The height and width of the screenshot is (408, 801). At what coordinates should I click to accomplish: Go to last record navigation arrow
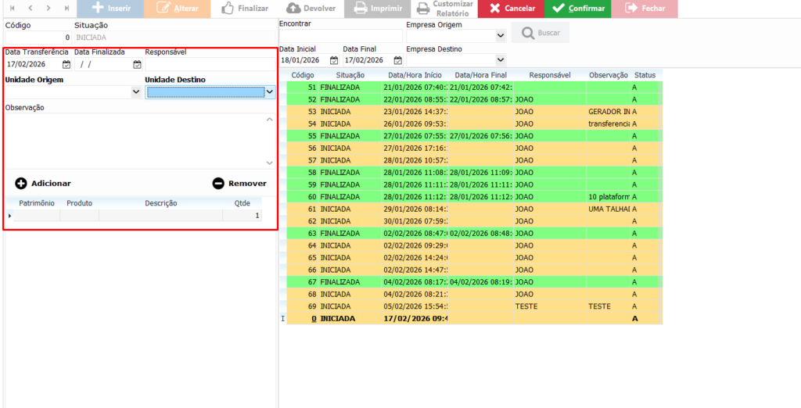tap(66, 8)
